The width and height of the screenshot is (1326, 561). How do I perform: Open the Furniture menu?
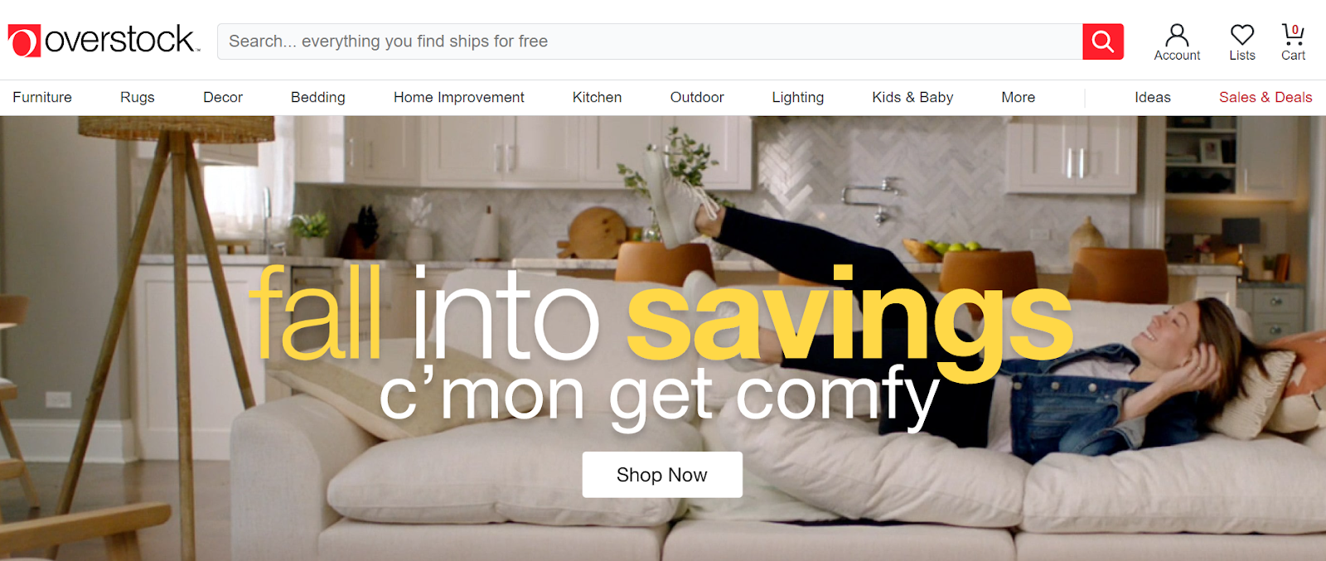click(42, 98)
